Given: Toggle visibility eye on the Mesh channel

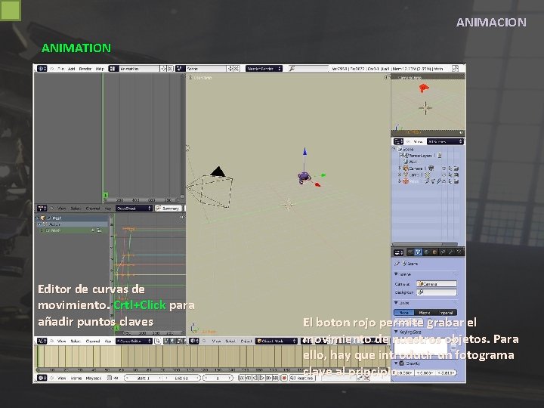Looking at the screenshot, I should click(x=93, y=230).
